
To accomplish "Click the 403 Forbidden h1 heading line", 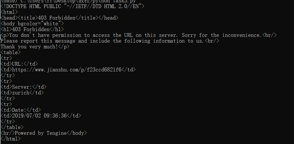I will (32, 29).
